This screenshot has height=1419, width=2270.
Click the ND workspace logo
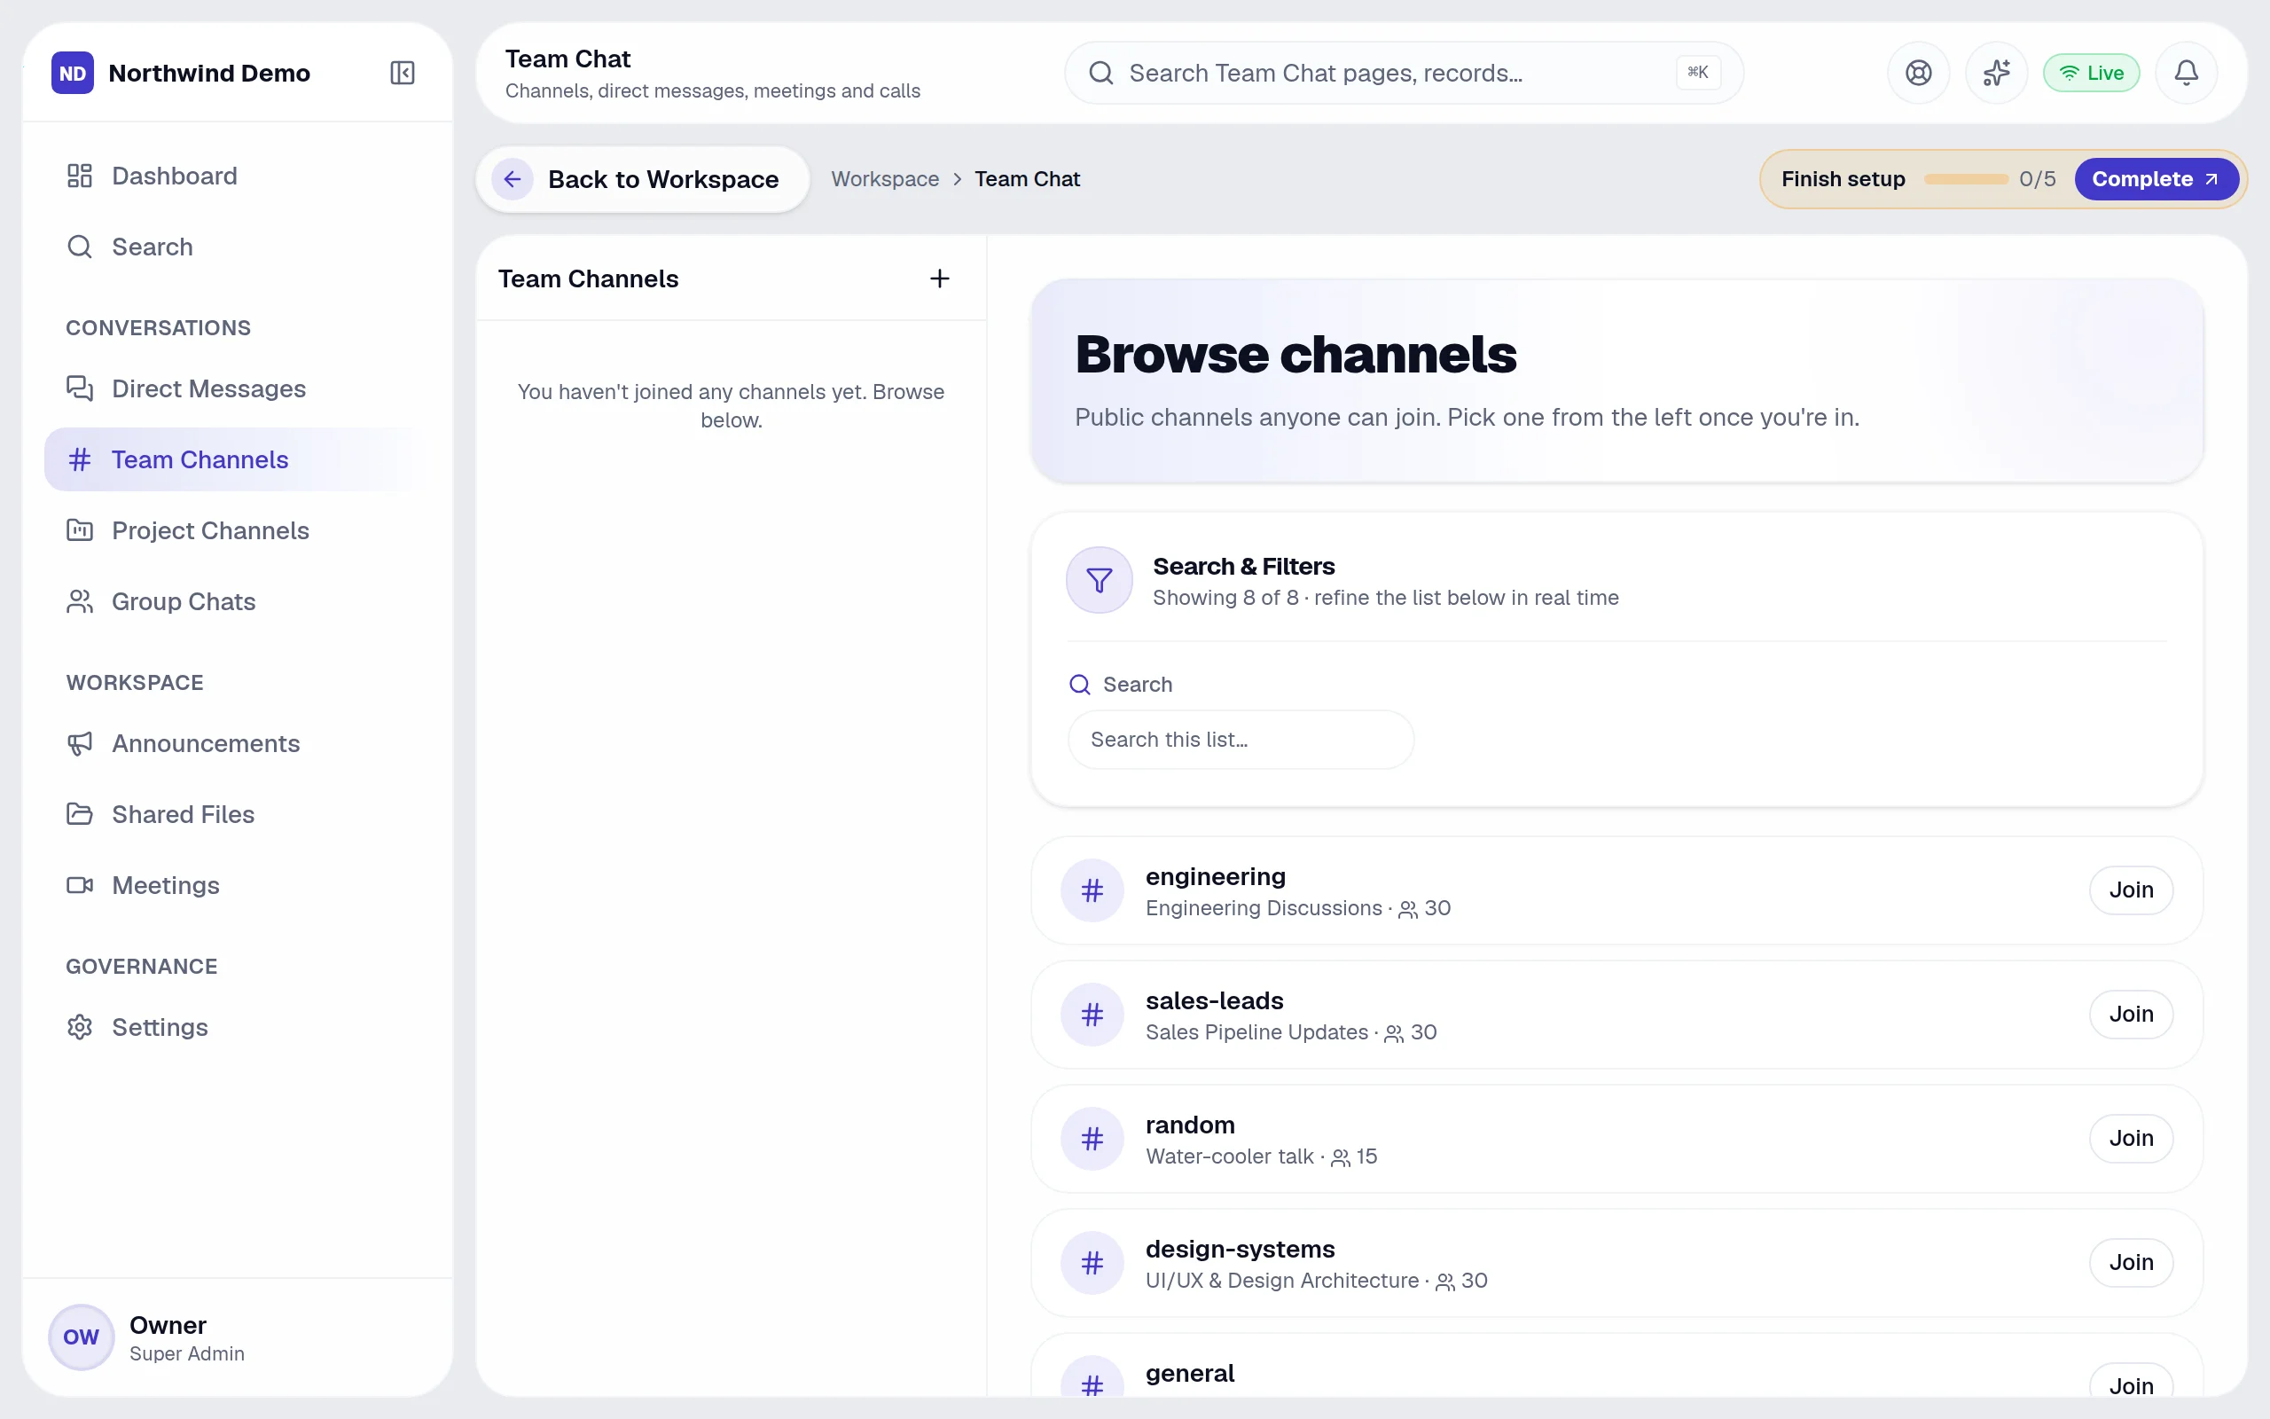pyautogui.click(x=72, y=72)
